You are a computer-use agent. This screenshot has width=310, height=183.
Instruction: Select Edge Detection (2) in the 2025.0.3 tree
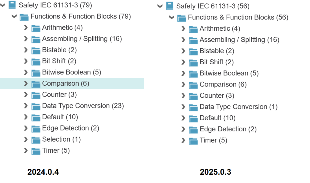pos(228,129)
